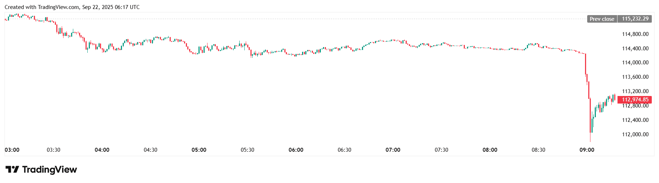Click the 114,000.00 price axis label
Screen dimensions: 659x183
[635, 63]
